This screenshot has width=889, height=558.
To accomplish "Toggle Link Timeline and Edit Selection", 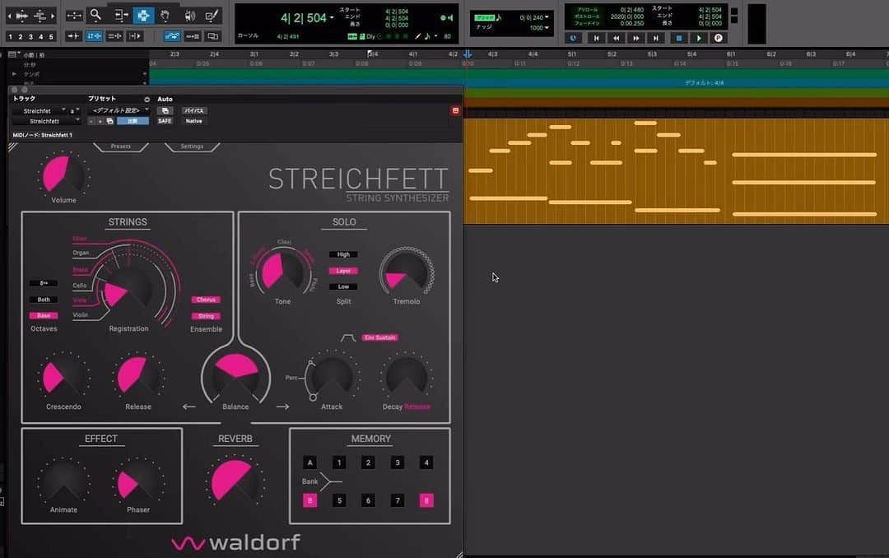I will [94, 36].
